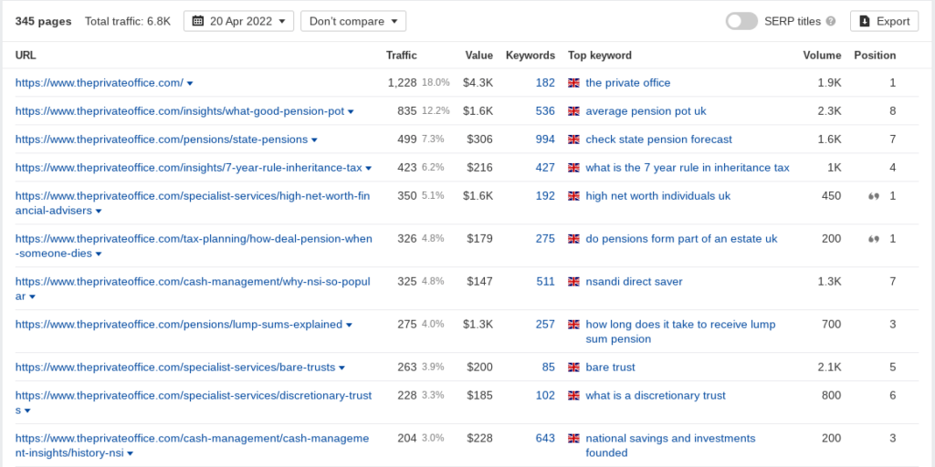Viewport: 935px width, 467px height.
Task: Expand arrow beside bare-trusts URL
Action: (x=341, y=368)
